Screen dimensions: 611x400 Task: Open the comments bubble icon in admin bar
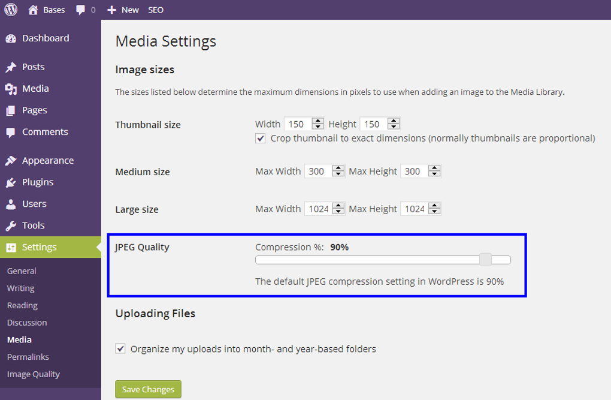click(x=81, y=10)
